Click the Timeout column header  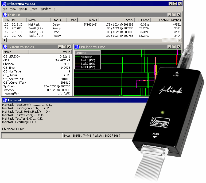click(x=88, y=20)
